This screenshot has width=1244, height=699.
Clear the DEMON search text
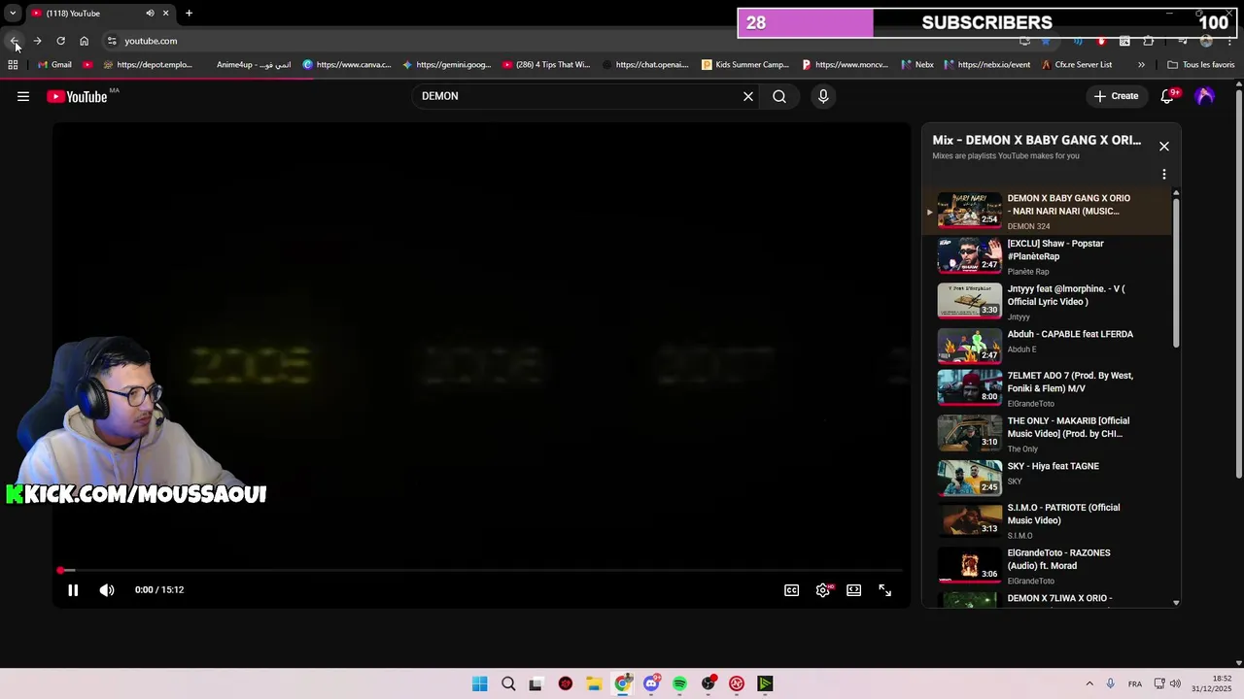(x=748, y=96)
